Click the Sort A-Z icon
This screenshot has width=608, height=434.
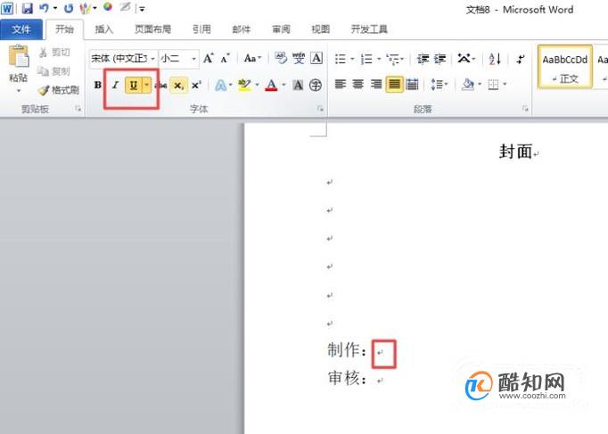click(x=495, y=59)
